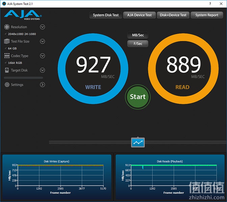Click the Target Disk progress bar
The width and height of the screenshot is (227, 202).
[x=23, y=78]
